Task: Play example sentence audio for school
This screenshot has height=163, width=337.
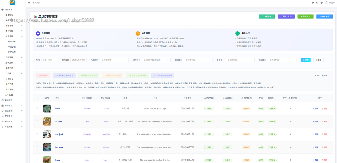Action: pyautogui.click(x=246, y=121)
